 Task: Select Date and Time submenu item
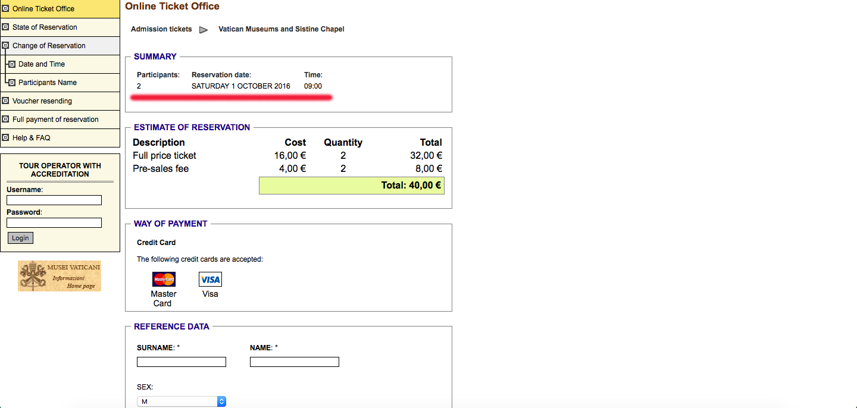point(42,64)
